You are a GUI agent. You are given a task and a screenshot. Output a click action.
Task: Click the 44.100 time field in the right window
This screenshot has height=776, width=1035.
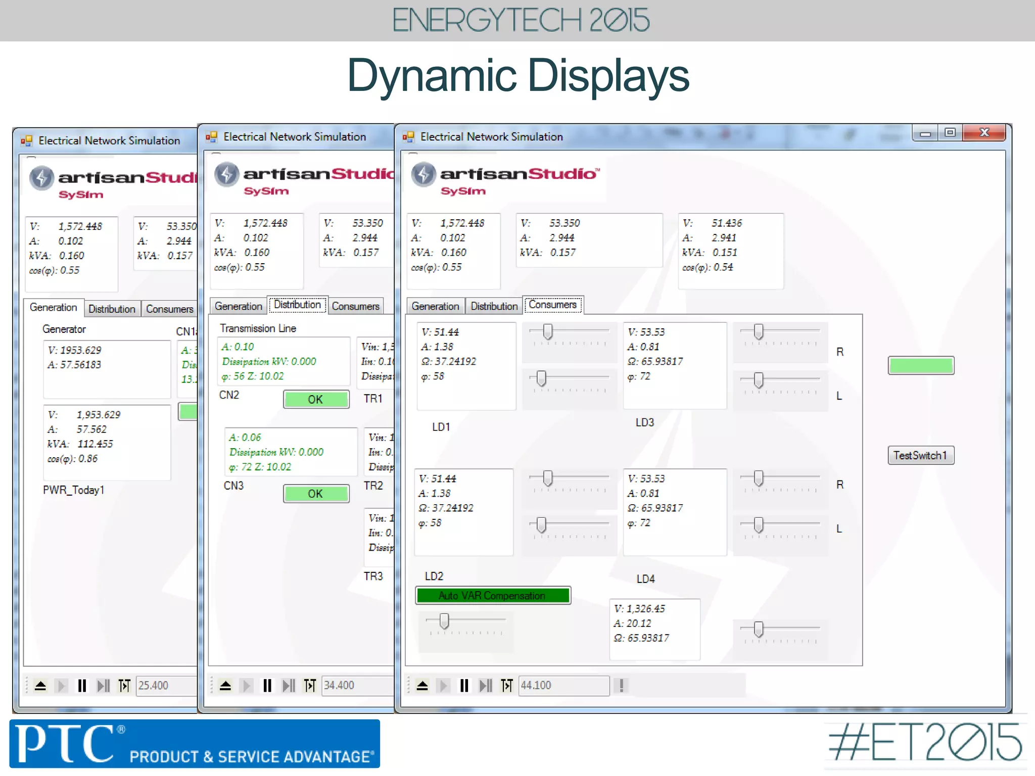coord(564,686)
